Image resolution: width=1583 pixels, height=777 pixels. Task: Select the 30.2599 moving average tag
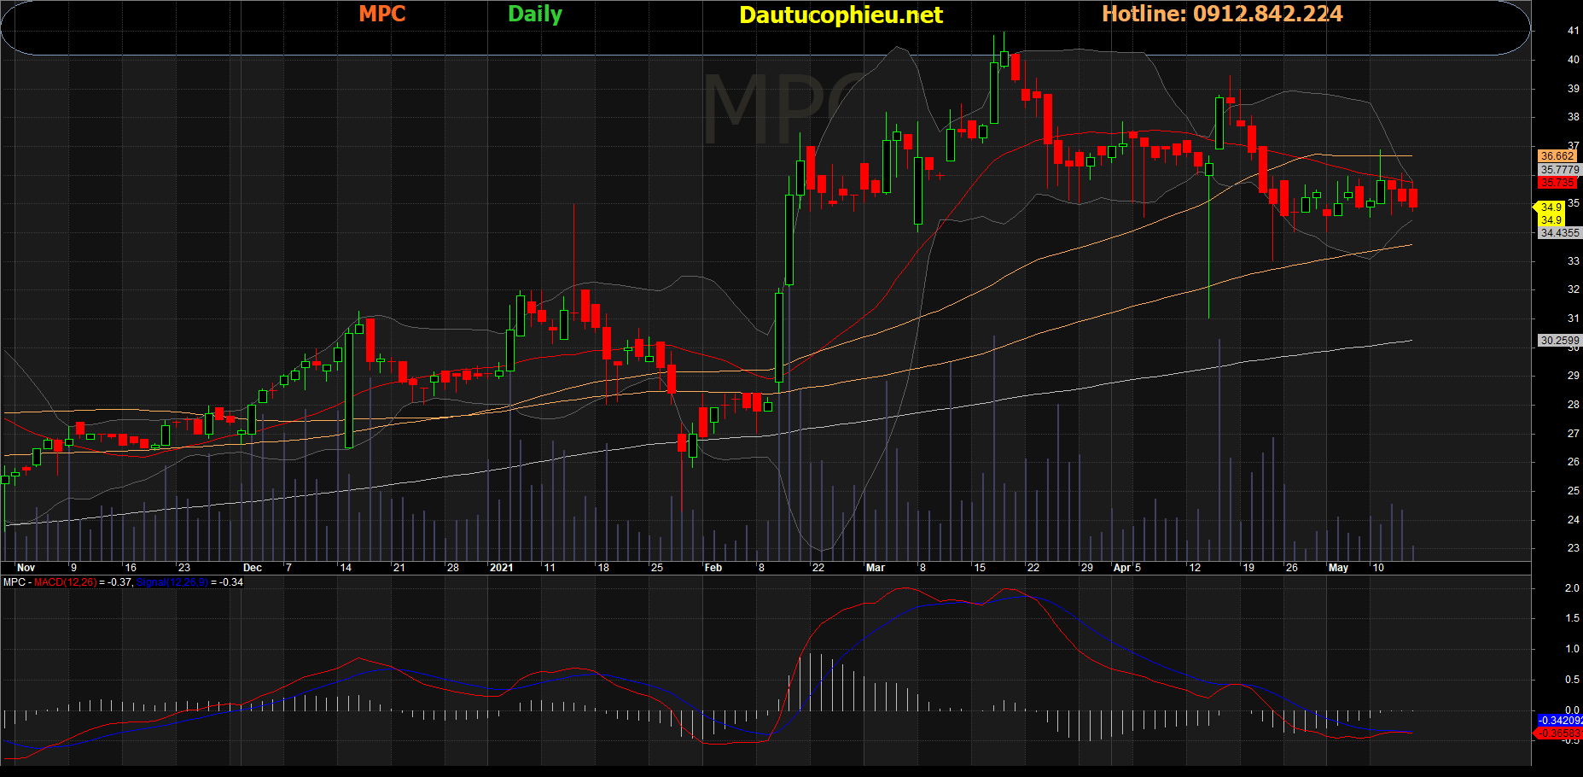pos(1560,340)
